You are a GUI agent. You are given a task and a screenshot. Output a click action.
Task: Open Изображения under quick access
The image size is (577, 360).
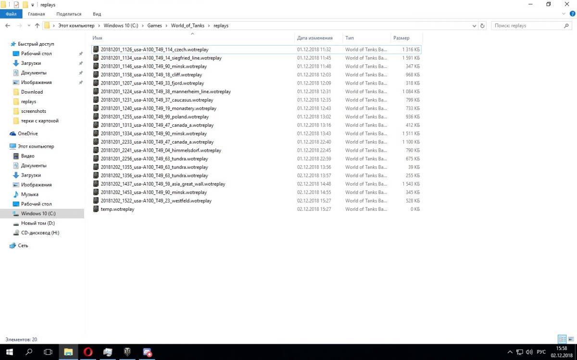click(36, 82)
